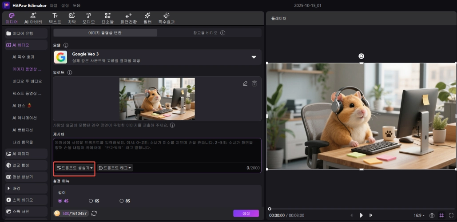Open the 파일 menu
Image resolution: width=457 pixels, height=222 pixels.
coord(54,5)
